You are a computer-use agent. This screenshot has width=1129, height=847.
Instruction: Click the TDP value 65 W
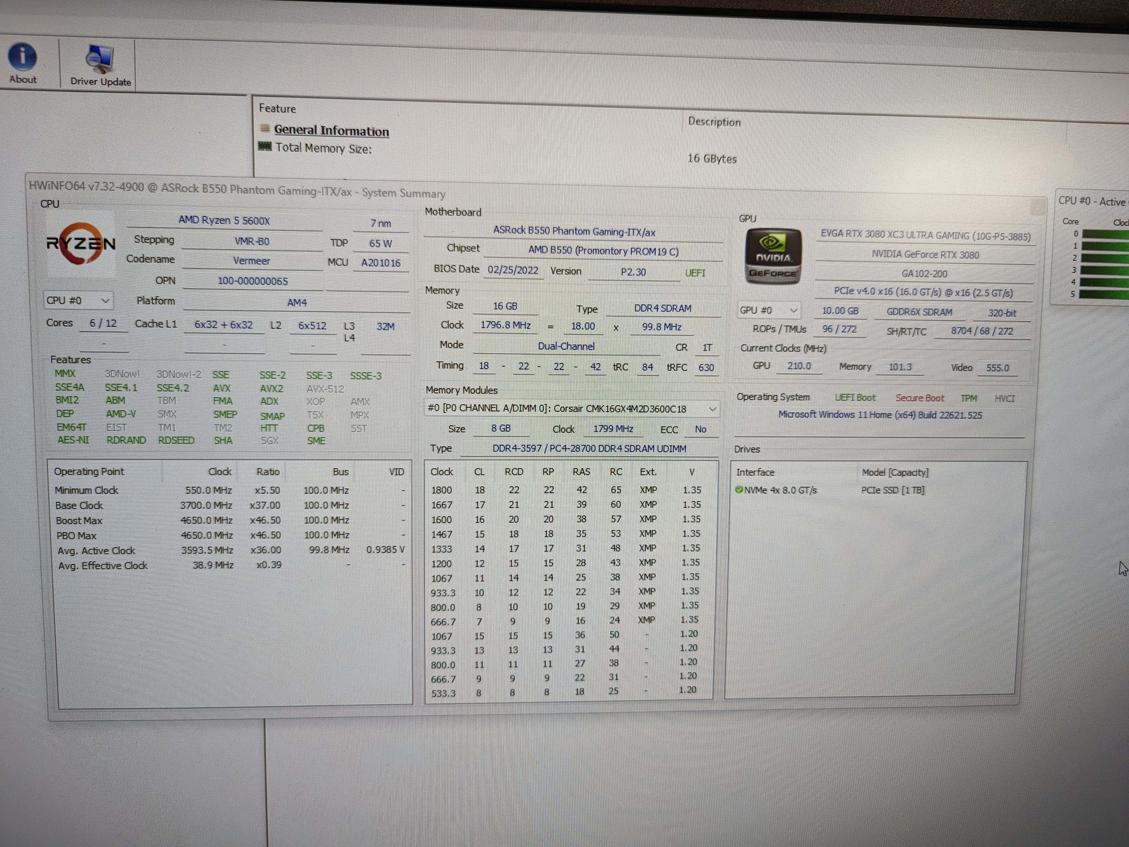click(380, 243)
